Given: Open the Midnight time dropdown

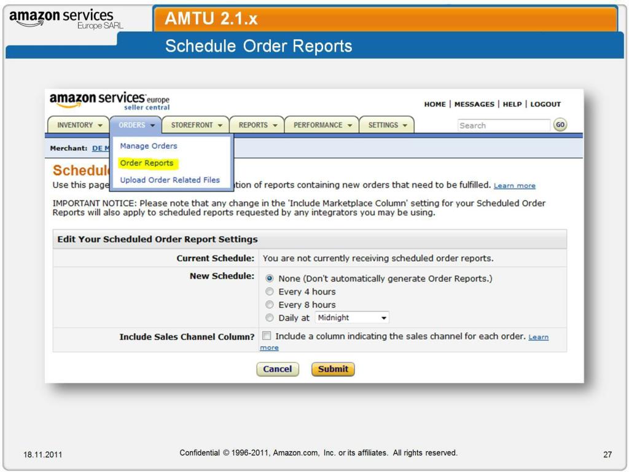Looking at the screenshot, I should tap(351, 318).
